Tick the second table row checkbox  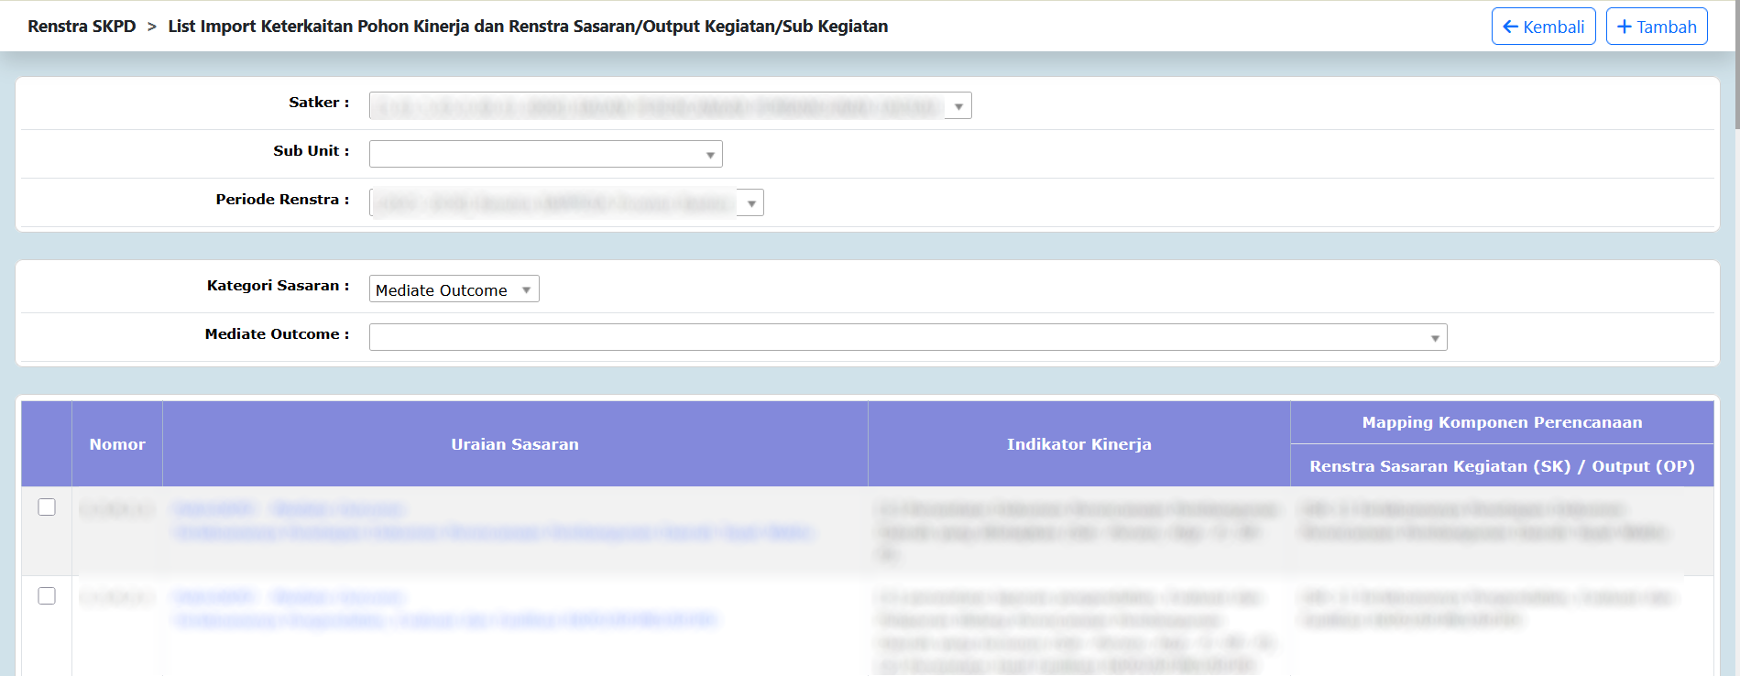[47, 596]
